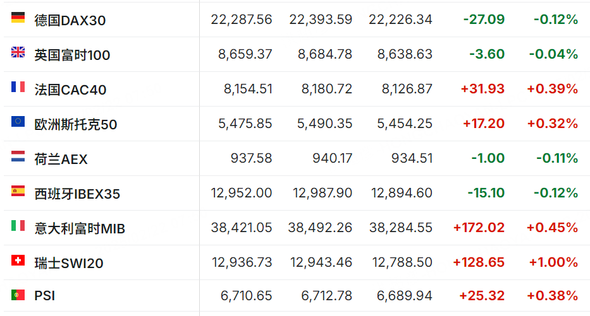Open the 瑞士SWI20 index link
The height and width of the screenshot is (316, 590).
(69, 263)
